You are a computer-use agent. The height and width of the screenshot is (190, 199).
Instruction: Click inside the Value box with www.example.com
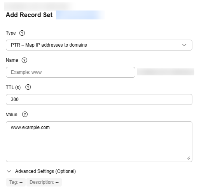(99, 141)
